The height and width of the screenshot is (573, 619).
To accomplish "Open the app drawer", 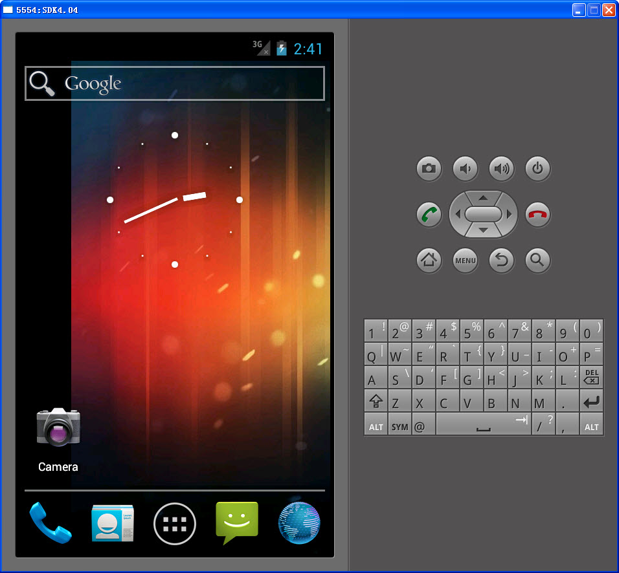I will pyautogui.click(x=175, y=524).
